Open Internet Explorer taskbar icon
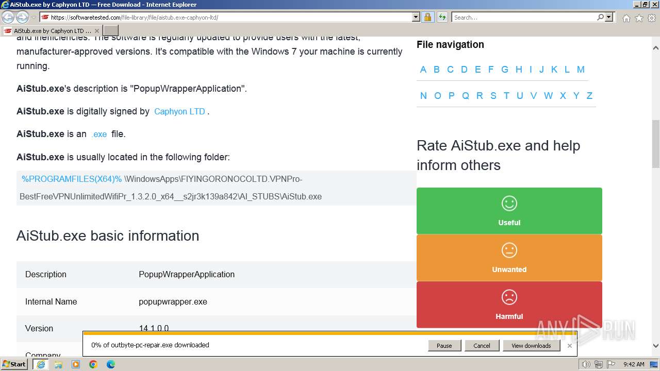 click(x=41, y=364)
